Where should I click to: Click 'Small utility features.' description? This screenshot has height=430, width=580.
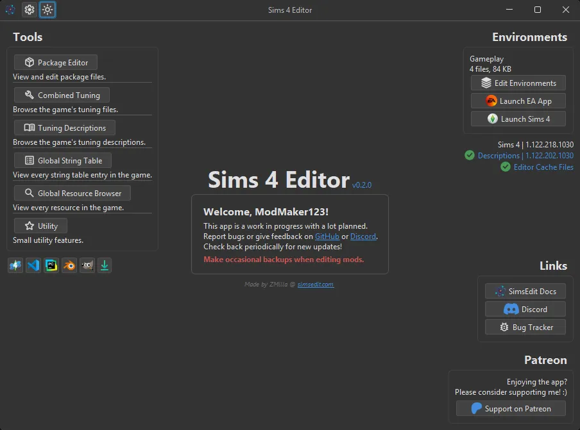tap(48, 240)
